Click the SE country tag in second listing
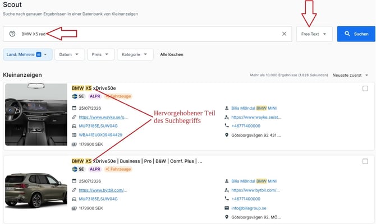The image size is (376, 224). [x=78, y=169]
